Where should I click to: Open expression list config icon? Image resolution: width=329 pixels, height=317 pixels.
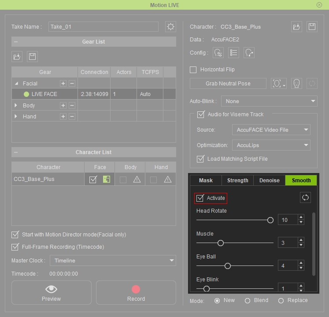pyautogui.click(x=233, y=53)
